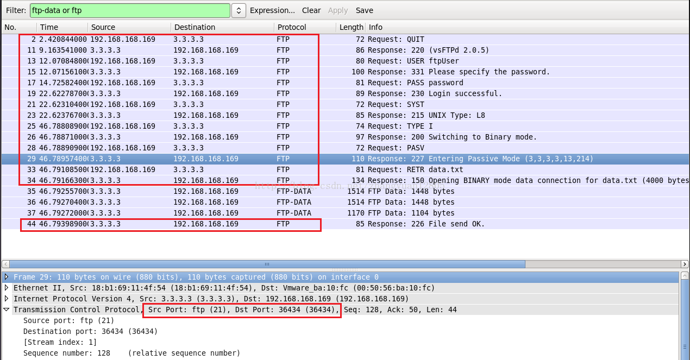Click the pane splitter grip handle
Viewport: 690px width, 360px height.
click(345, 270)
